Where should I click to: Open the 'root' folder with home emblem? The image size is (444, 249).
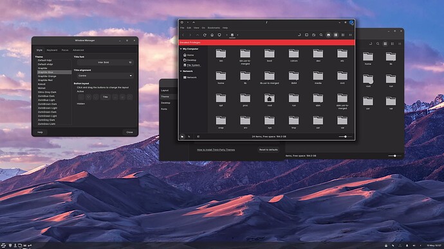click(x=269, y=100)
